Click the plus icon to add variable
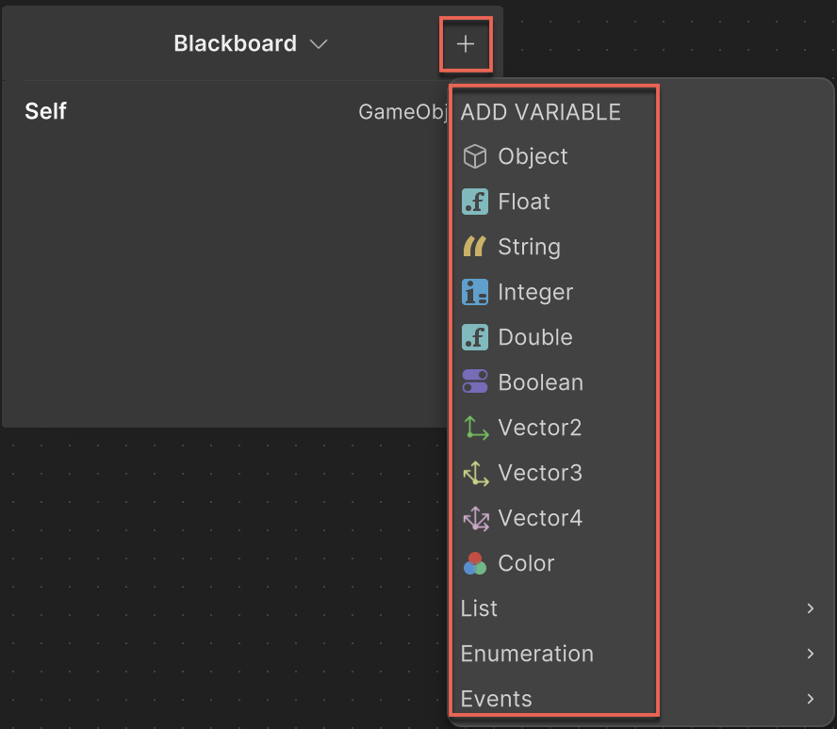Viewport: 837px width, 729px height. coord(466,44)
